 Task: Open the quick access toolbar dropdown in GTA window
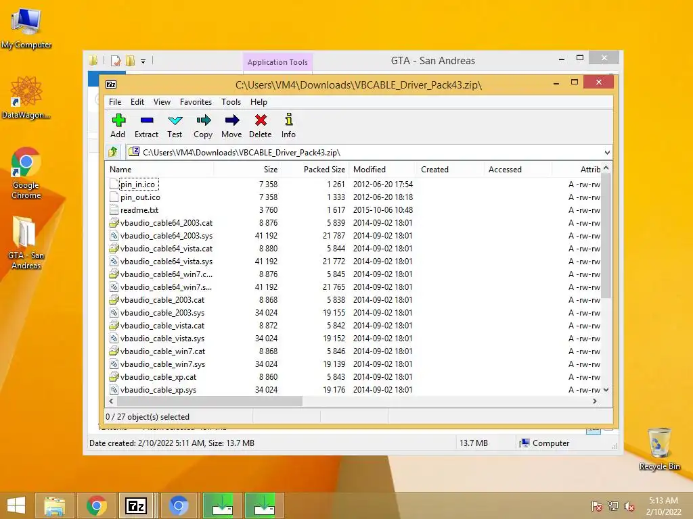pos(143,61)
